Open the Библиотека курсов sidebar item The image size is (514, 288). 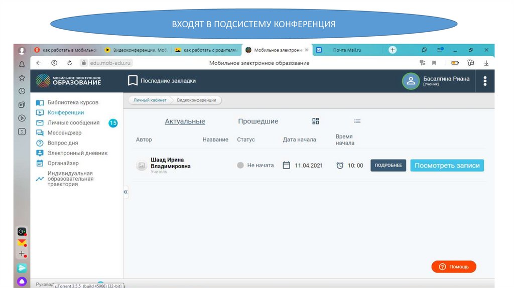click(72, 102)
